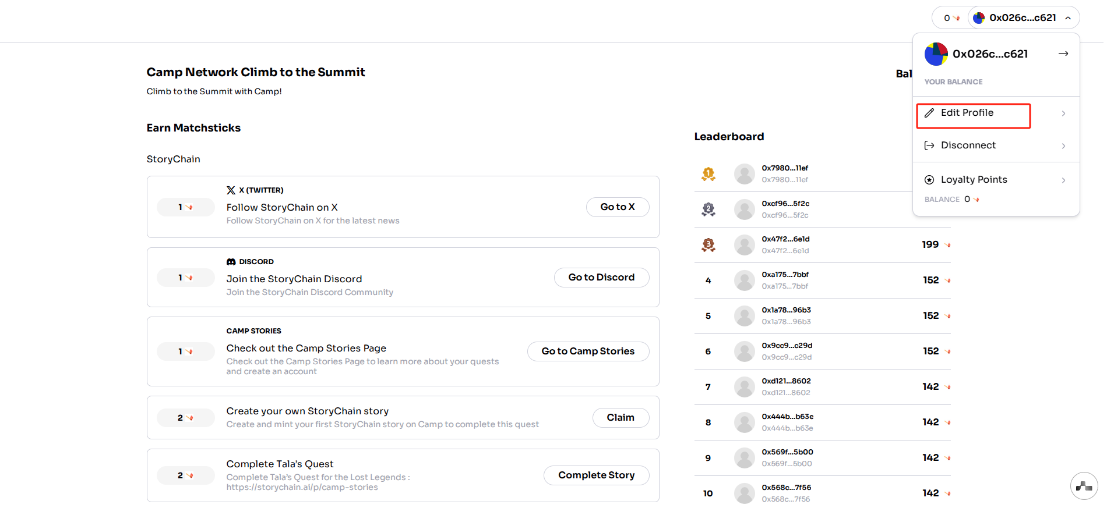The width and height of the screenshot is (1107, 508).
Task: Click the small avatar in header address pill
Action: [x=979, y=18]
